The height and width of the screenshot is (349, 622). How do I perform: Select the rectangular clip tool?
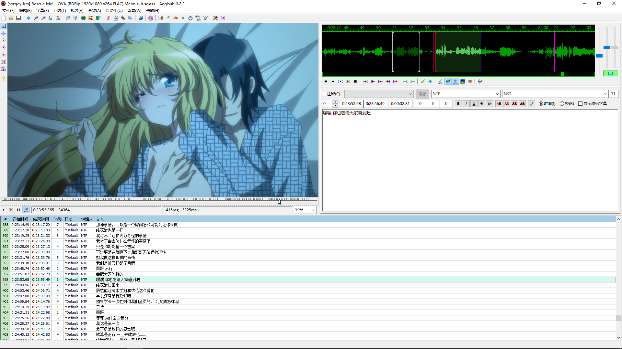click(x=4, y=62)
